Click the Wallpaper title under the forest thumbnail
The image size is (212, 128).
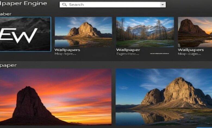(x=128, y=50)
